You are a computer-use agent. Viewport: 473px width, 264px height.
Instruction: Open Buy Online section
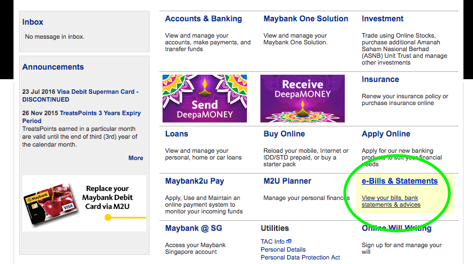(284, 134)
